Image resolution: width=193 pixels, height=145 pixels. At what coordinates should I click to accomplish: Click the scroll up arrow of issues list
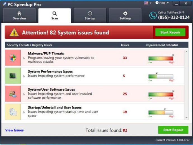187,52
